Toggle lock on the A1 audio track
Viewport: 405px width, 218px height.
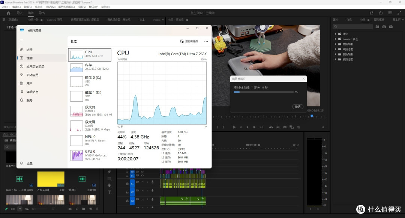pyautogui.click(x=127, y=183)
